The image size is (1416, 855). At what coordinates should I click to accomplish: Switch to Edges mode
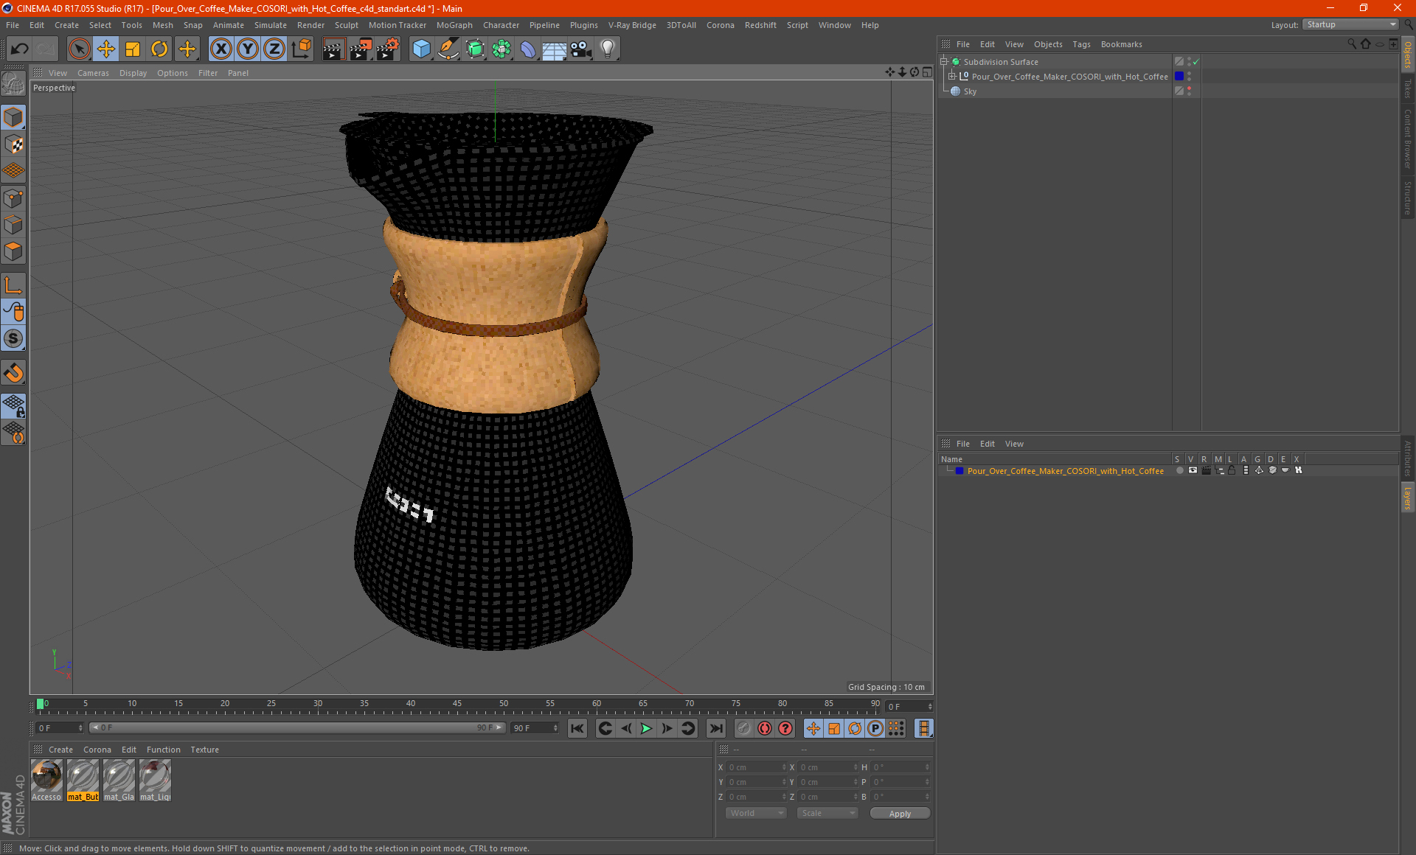coord(13,225)
